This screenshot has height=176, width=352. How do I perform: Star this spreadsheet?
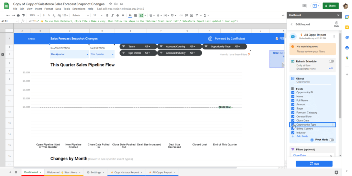pyautogui.click(x=110, y=4)
